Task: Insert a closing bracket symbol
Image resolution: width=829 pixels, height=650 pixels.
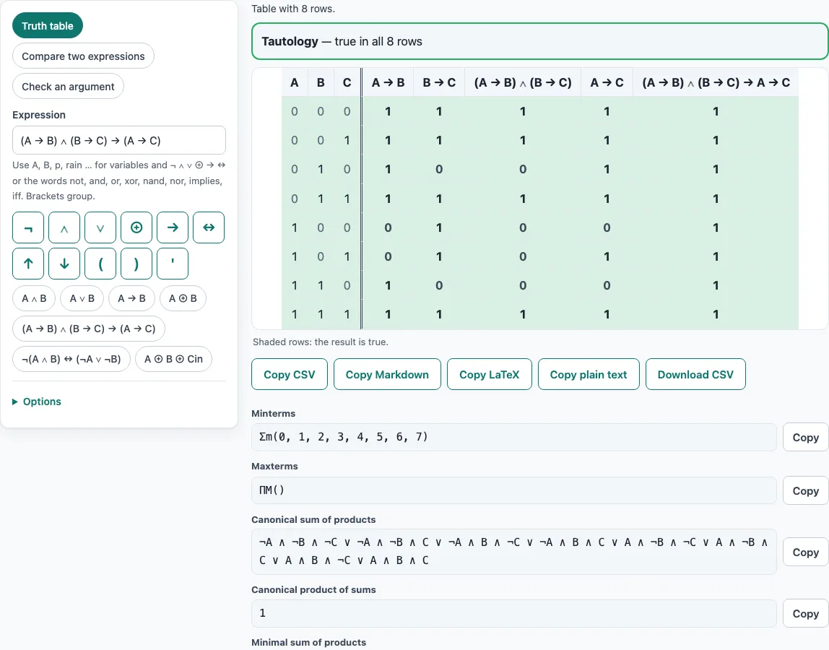Action: pos(136,264)
